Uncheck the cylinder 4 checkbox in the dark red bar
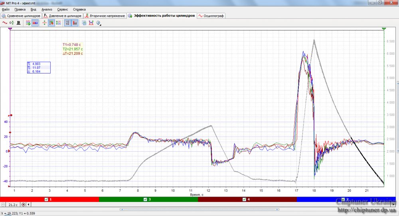Image resolution: width=399 pixels, height=216 pixels. click(244, 200)
